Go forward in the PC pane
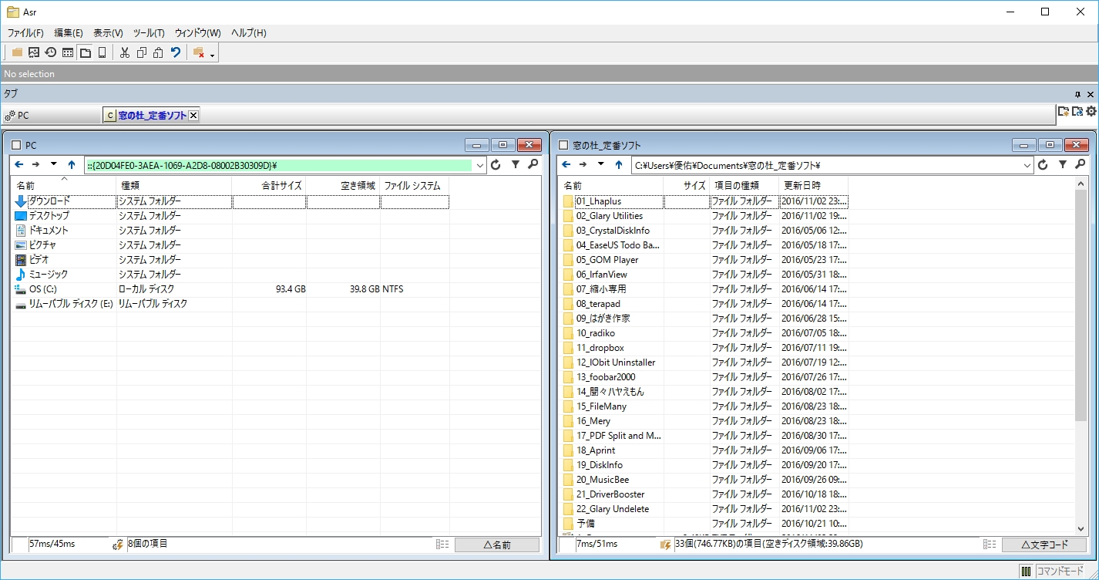This screenshot has height=580, width=1099. coord(36,164)
